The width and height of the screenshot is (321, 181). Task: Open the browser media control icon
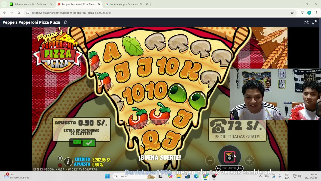pyautogui.click(x=302, y=13)
